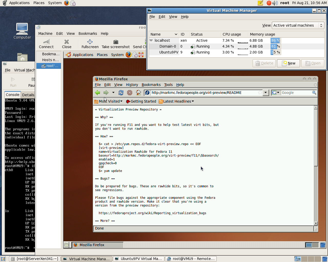Expand the Firefox URL bar dropdown
The height and width of the screenshot is (262, 328).
point(266,93)
